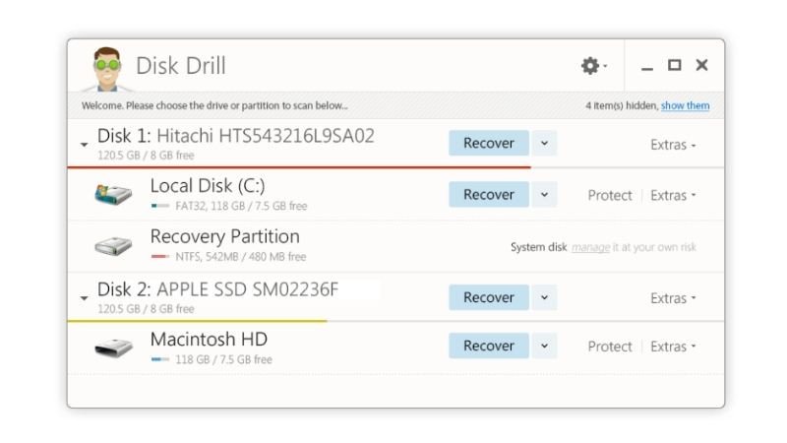Select the 'Disk 2: APPLE SSD SM02236F' title

click(217, 289)
